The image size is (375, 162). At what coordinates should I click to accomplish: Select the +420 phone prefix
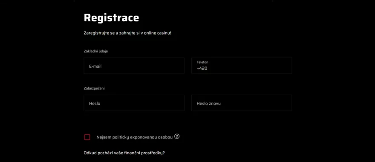point(202,69)
